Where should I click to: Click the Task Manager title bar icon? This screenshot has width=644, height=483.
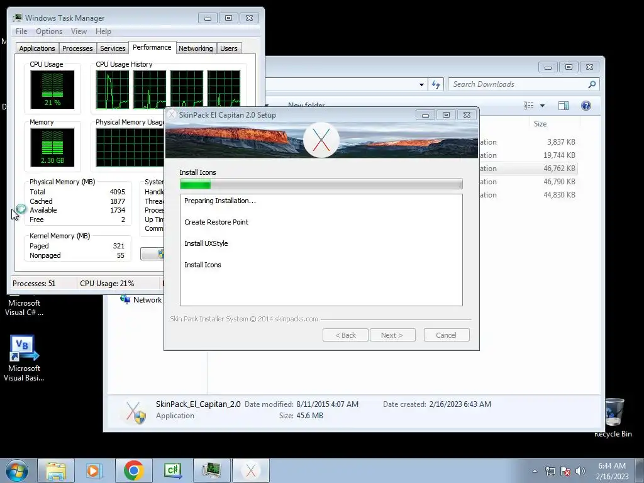[18, 18]
